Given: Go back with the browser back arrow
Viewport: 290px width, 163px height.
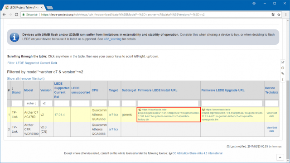Looking at the screenshot, I should pyautogui.click(x=4, y=14).
